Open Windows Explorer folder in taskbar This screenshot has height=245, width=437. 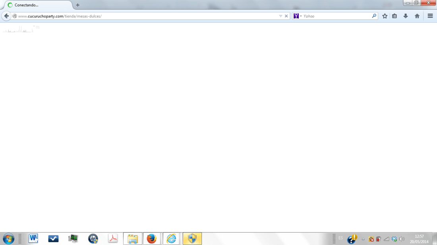pos(133,239)
